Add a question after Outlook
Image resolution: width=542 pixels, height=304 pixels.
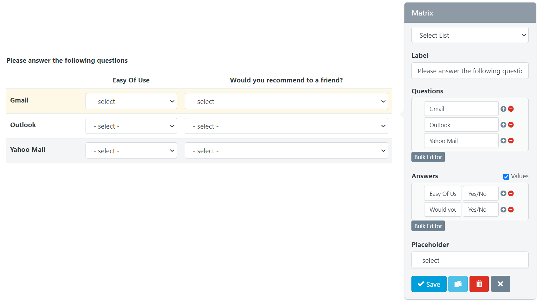(x=503, y=125)
